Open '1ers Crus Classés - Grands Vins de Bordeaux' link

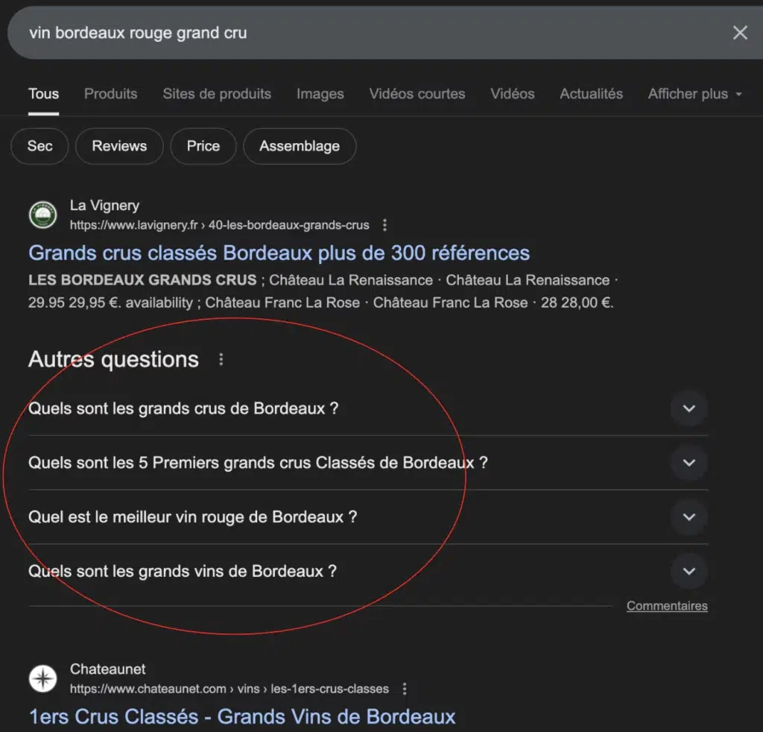point(242,717)
